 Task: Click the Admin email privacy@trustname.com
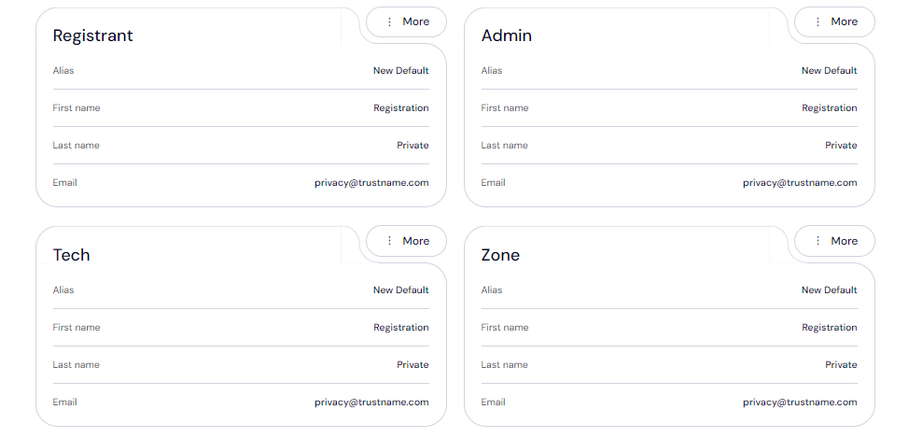[800, 183]
